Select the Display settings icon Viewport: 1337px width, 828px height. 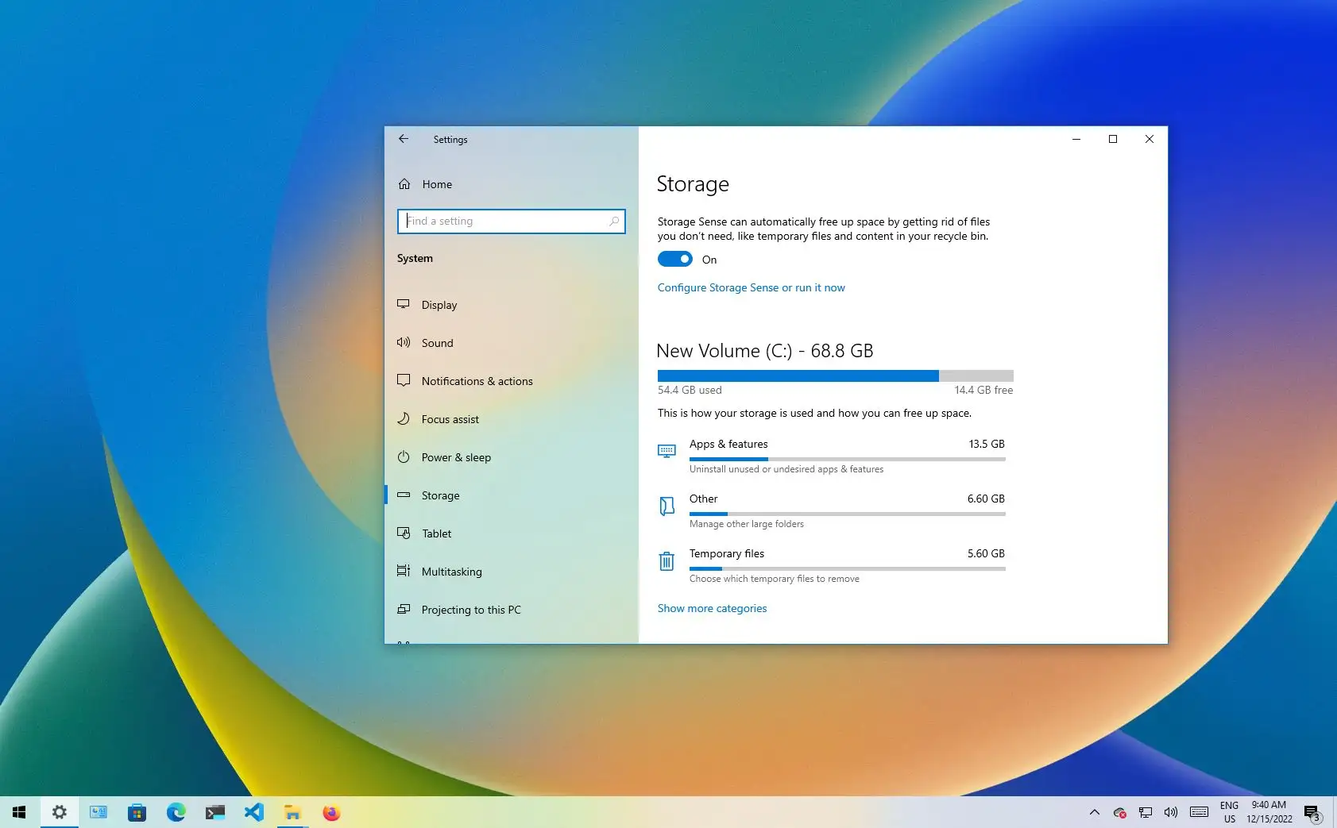click(404, 304)
